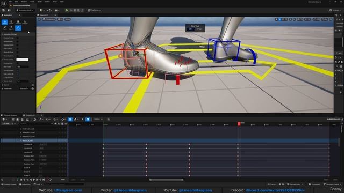Click the Sequencer save icon
This screenshot has width=344, height=193.
click(x=13, y=119)
